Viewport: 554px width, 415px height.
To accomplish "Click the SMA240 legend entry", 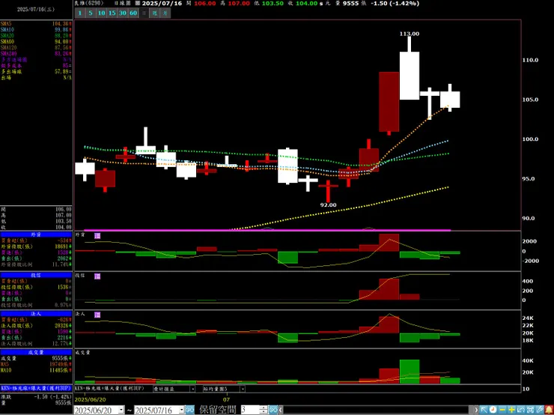I will coord(36,54).
